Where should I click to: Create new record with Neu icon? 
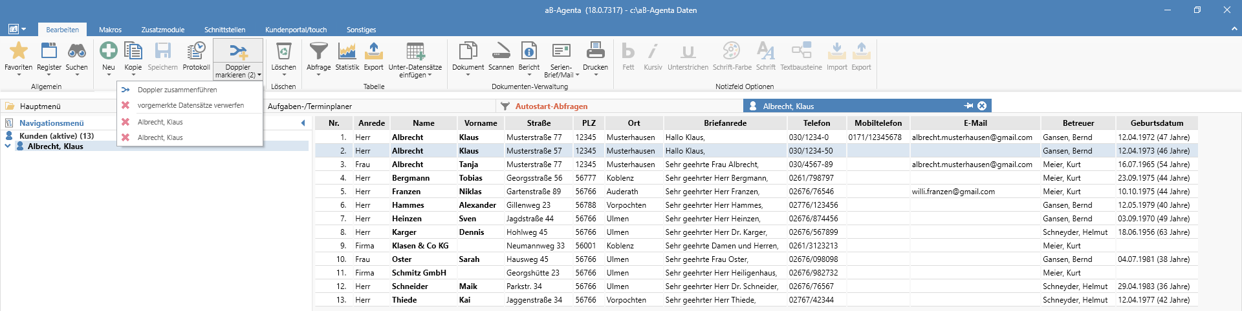(x=108, y=50)
